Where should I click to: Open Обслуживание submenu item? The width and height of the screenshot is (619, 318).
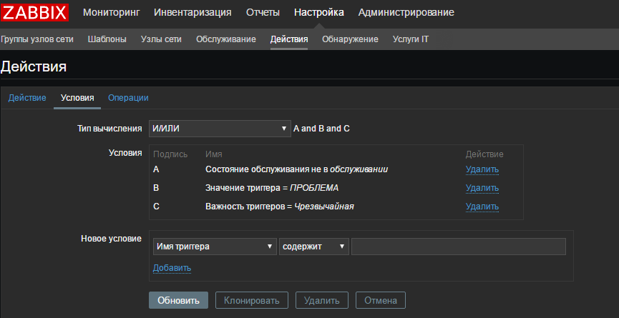coord(225,39)
